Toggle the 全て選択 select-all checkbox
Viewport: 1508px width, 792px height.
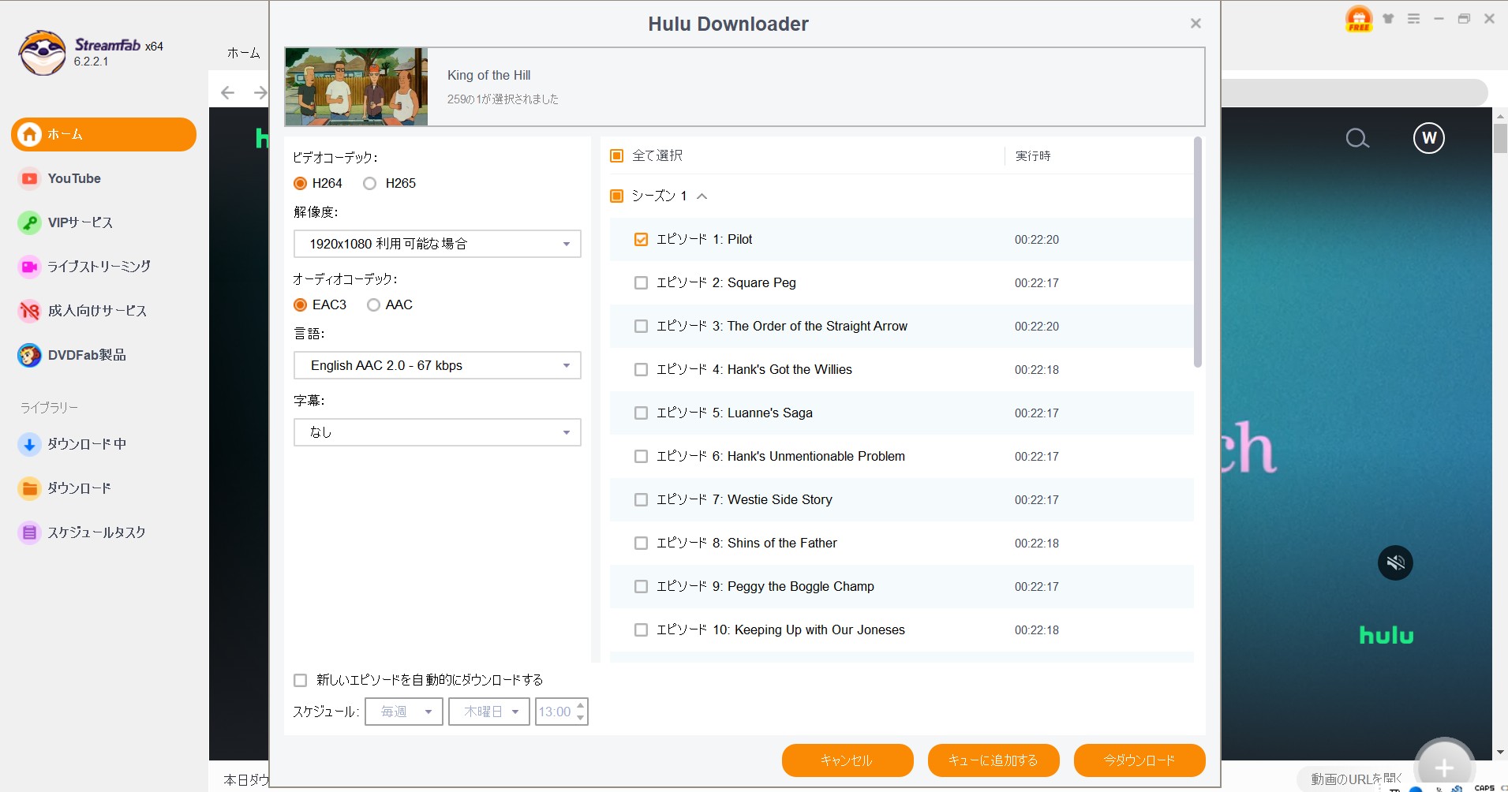point(617,155)
